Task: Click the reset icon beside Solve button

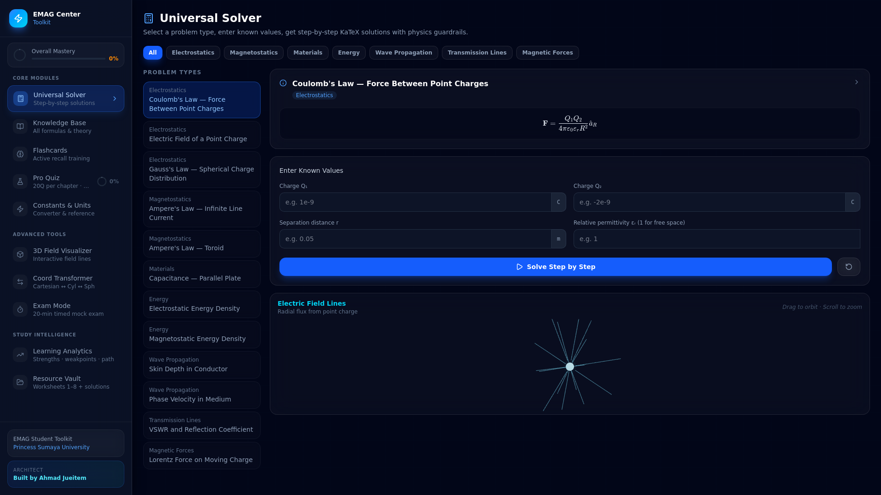Action: 848,267
